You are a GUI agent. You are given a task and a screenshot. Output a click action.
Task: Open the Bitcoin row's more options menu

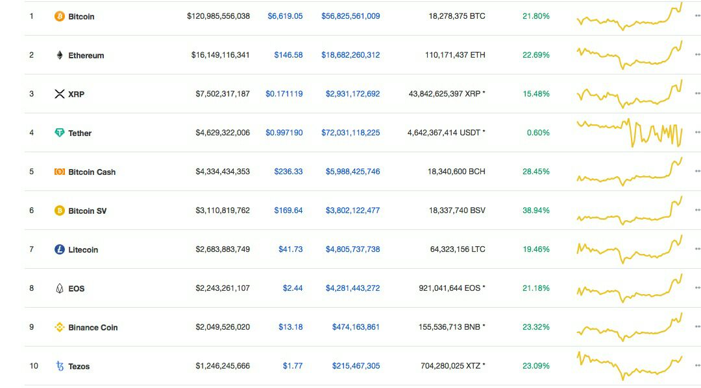click(697, 16)
